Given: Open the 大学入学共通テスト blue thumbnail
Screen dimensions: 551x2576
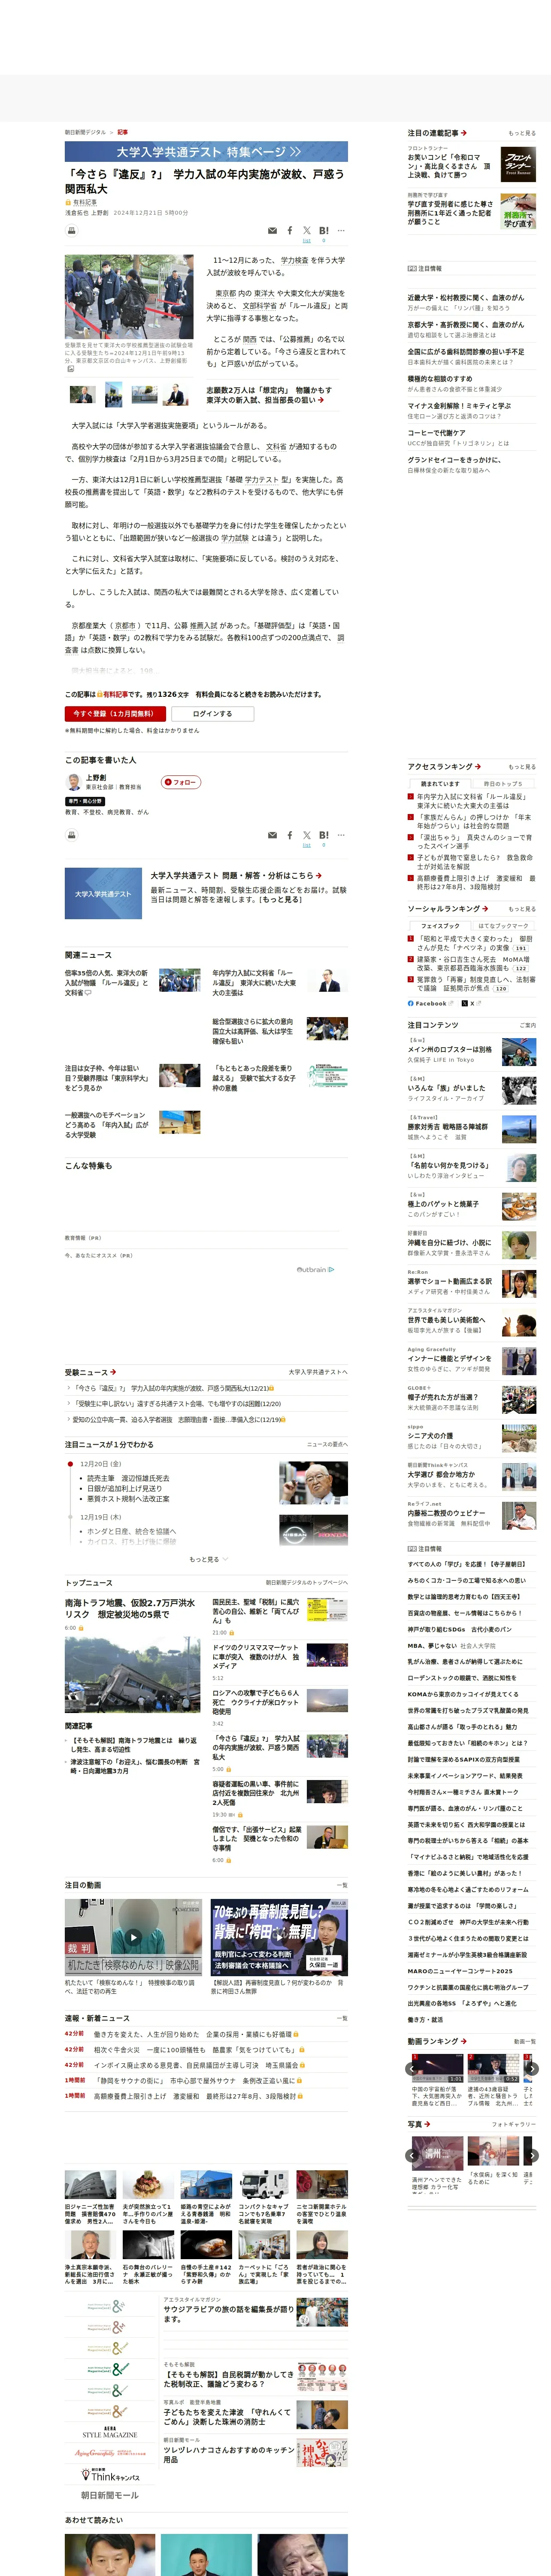Looking at the screenshot, I should pyautogui.click(x=103, y=893).
